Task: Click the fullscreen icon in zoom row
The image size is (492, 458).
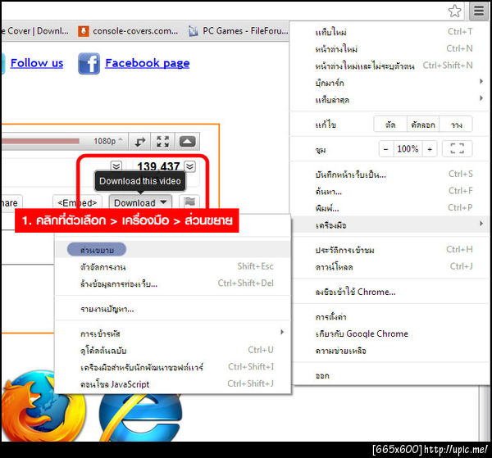Action: pyautogui.click(x=458, y=148)
